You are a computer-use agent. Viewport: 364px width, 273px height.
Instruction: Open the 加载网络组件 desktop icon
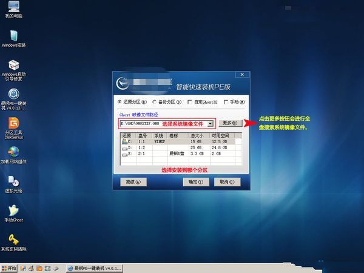coord(13,152)
